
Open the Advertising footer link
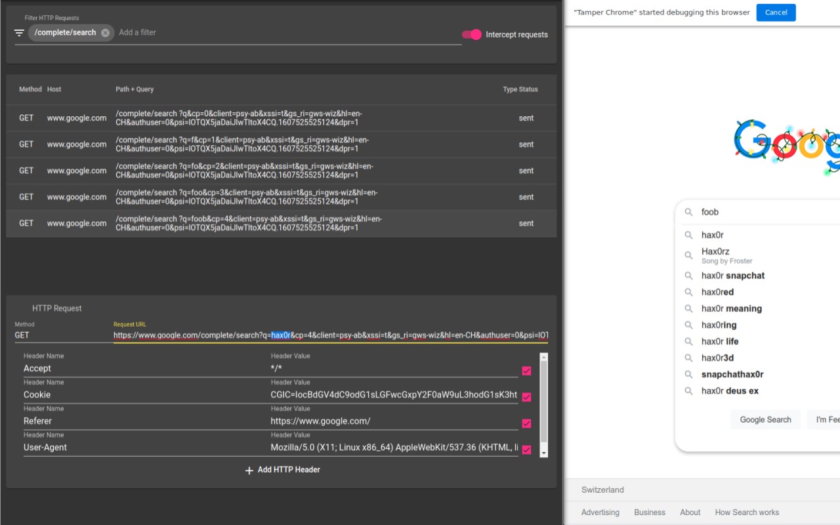[600, 513]
